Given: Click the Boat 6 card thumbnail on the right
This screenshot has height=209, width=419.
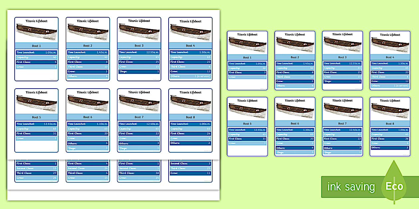Looking at the screenshot, I should 295,126.
